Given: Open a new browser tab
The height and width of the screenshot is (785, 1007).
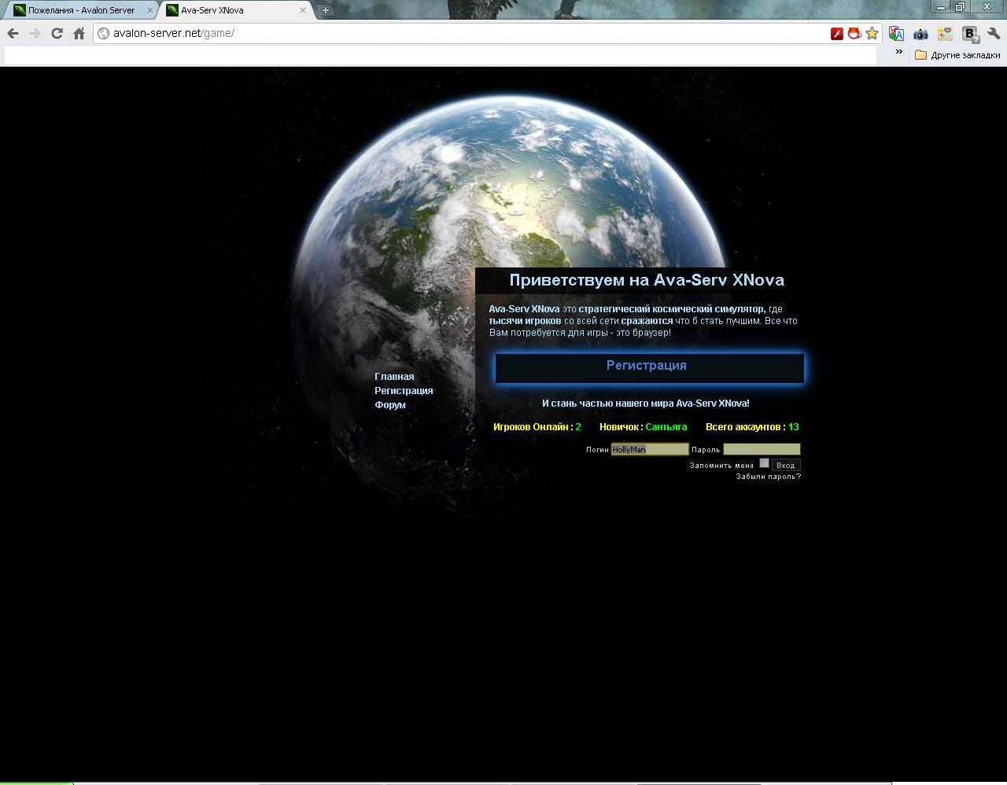Looking at the screenshot, I should click(325, 10).
